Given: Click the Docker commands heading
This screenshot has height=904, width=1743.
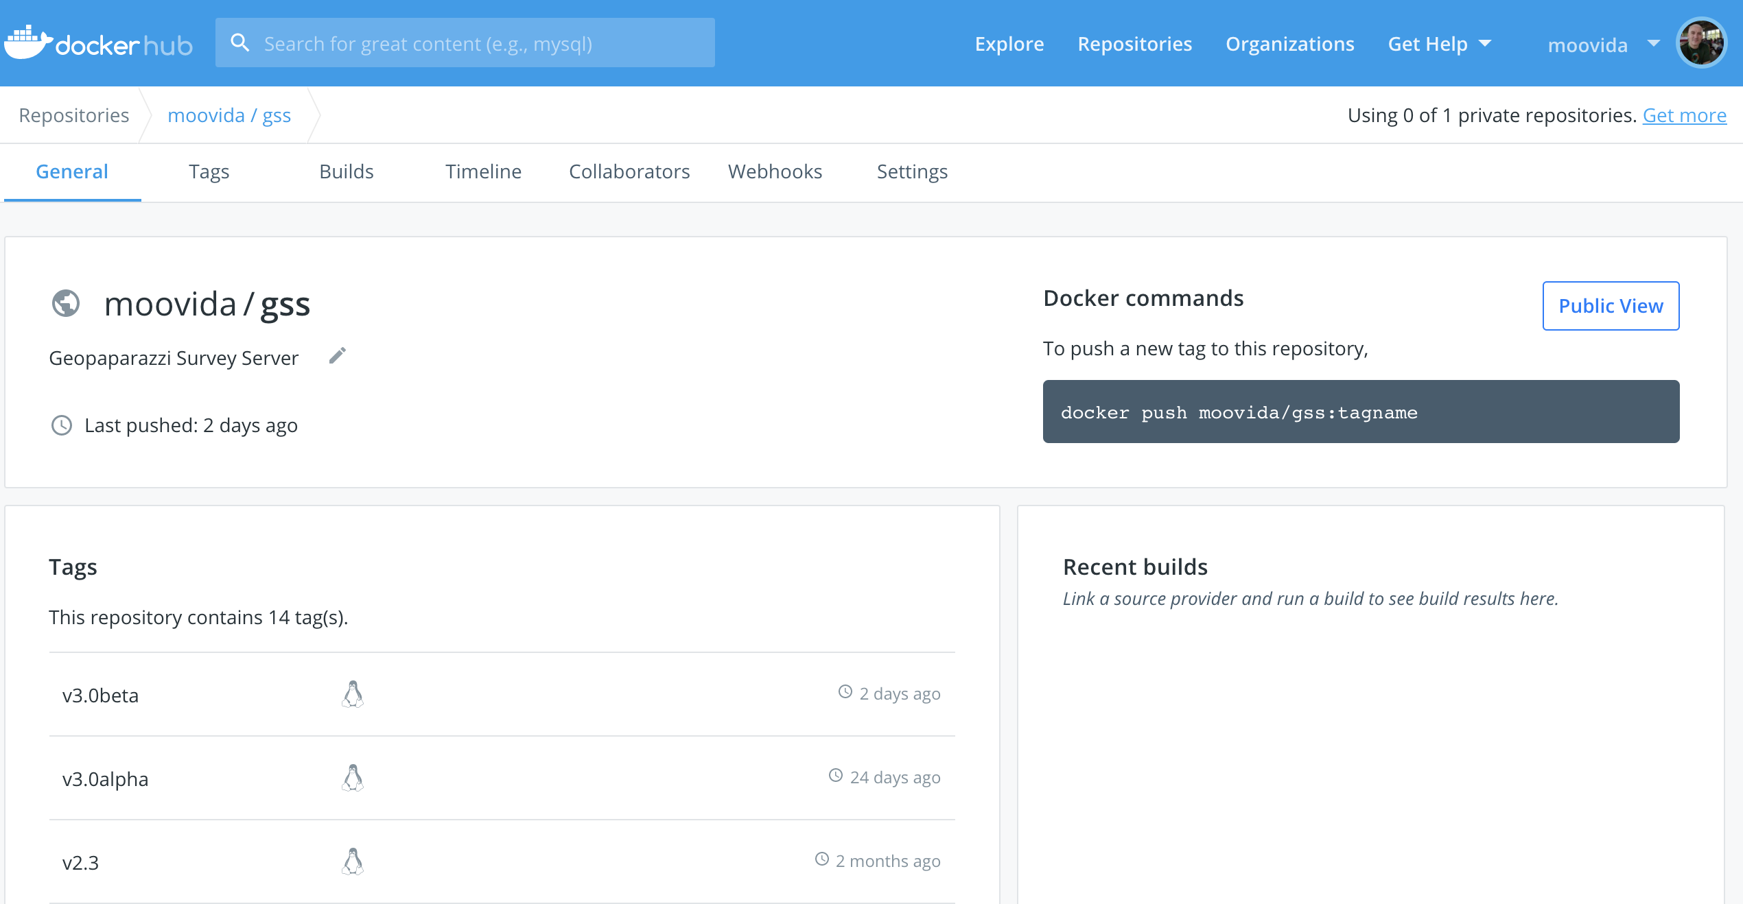Looking at the screenshot, I should 1143,298.
